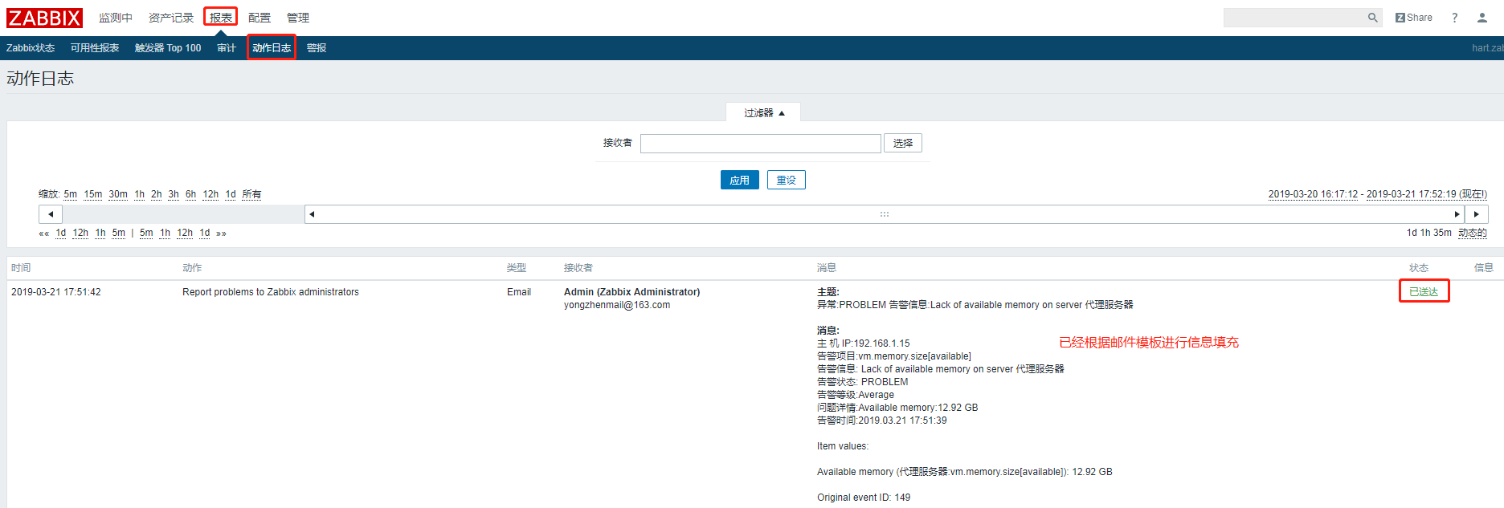Click the »» move forward marker
Viewport: 1504px width, 508px height.
coord(222,234)
